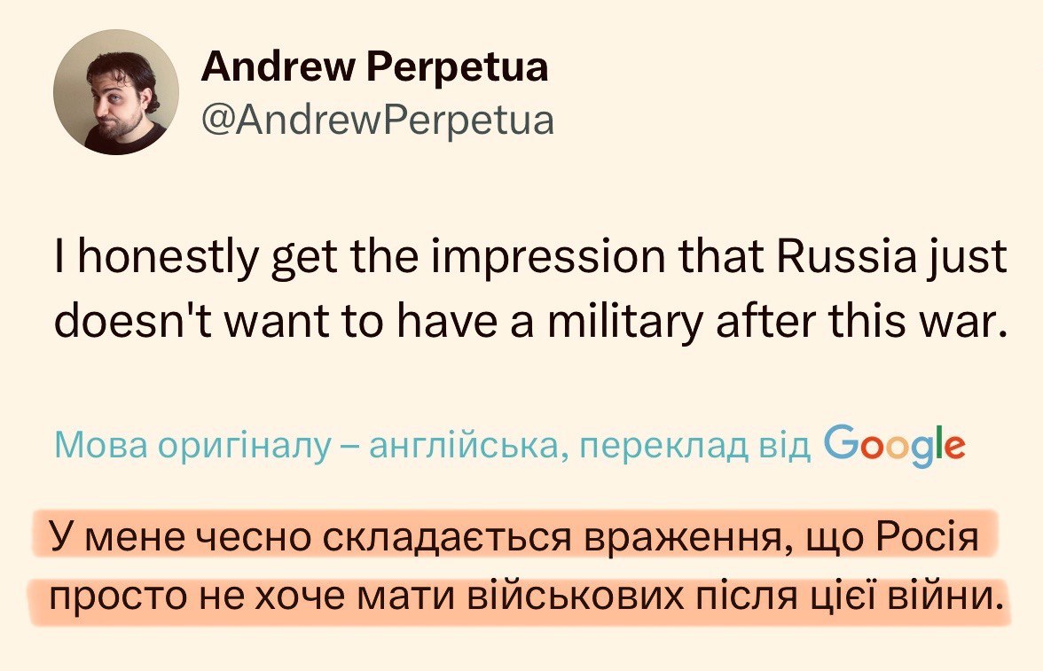
Task: Click the word 'військових' in the translation
Action: [x=619, y=598]
